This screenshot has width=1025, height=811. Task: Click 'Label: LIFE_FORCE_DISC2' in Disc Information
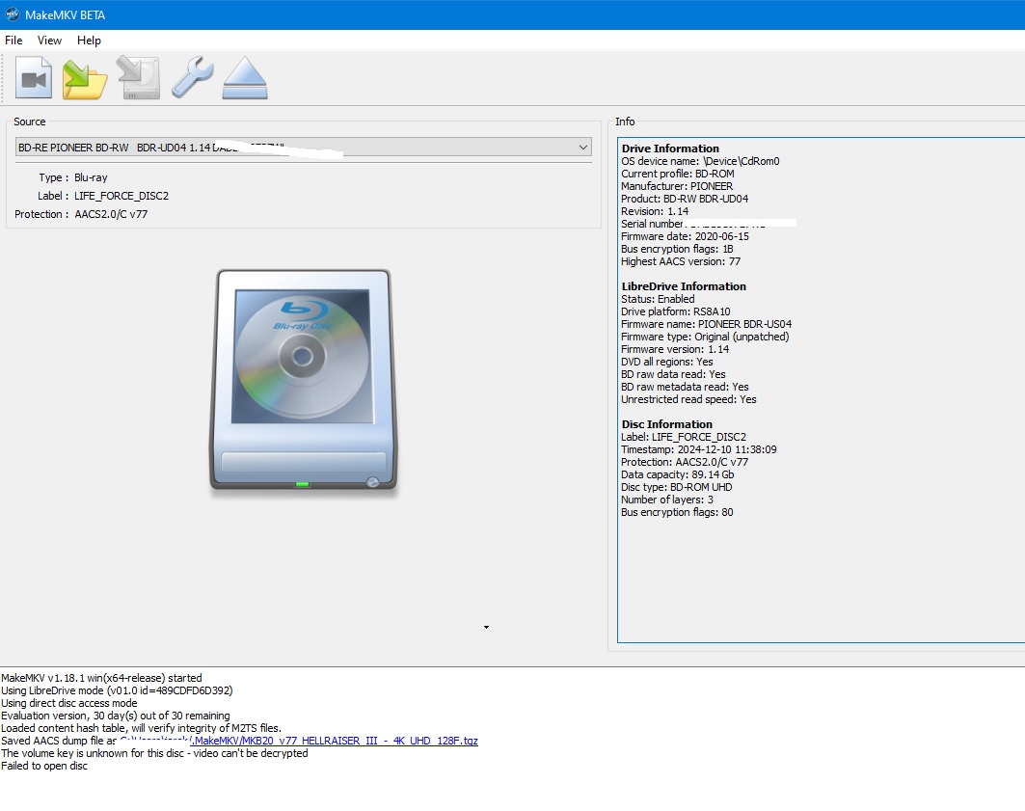click(x=683, y=437)
